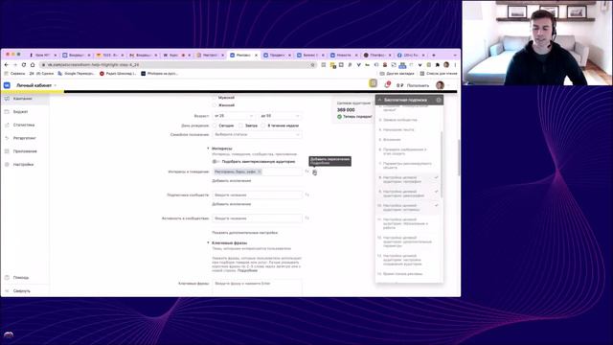Click Добавить исключение under Интересы и поведение

(232, 181)
